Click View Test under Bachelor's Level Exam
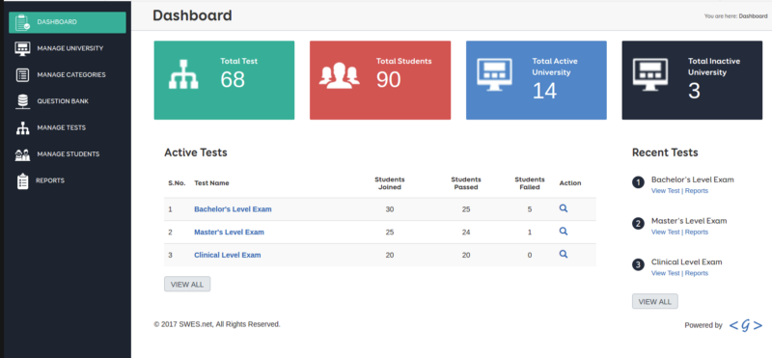 point(665,190)
